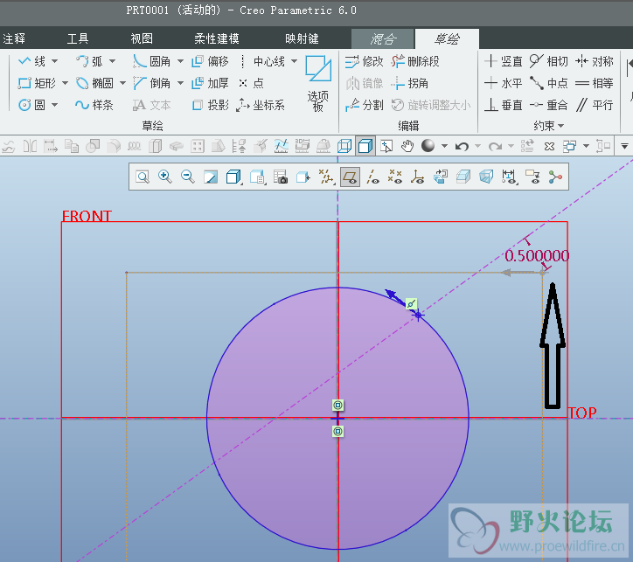This screenshot has height=562, width=633.
Task: Switch to the 注释 ribbon tab
Action: 14,38
